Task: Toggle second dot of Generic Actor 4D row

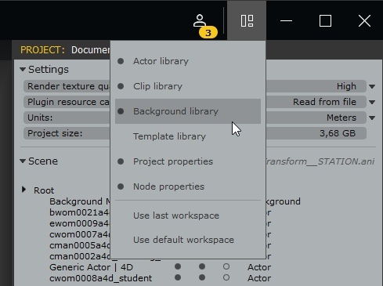Action: pyautogui.click(x=202, y=266)
